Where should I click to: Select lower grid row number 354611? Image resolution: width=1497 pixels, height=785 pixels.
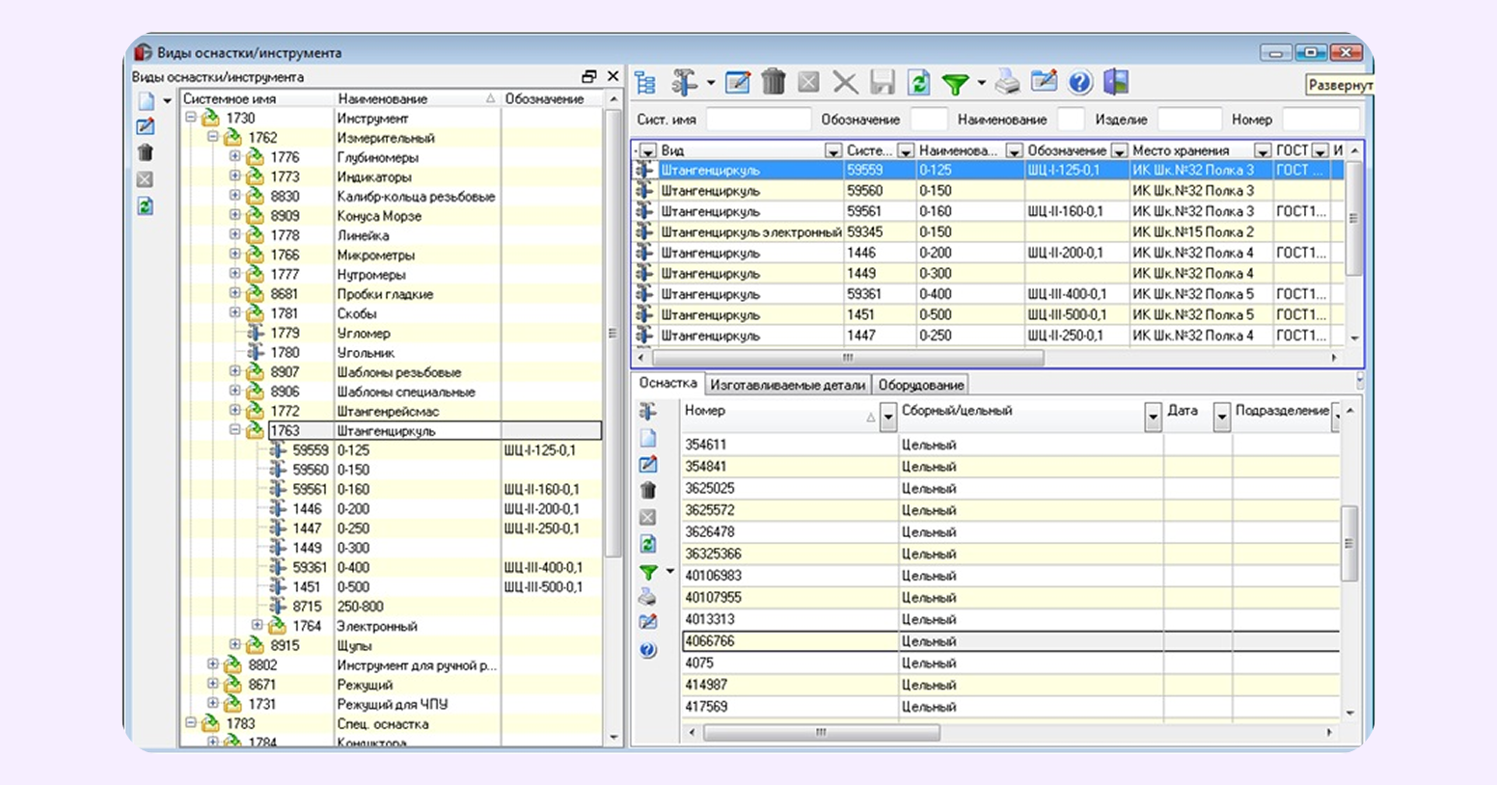(1011, 445)
